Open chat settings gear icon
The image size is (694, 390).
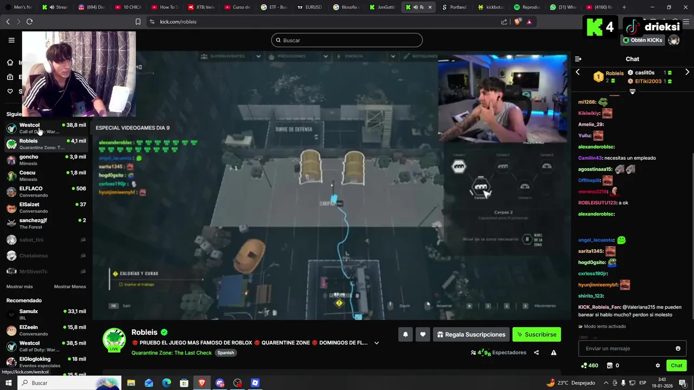point(658,366)
